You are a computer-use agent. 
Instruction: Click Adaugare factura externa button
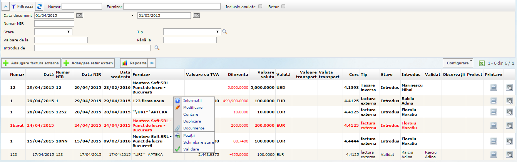point(31,63)
